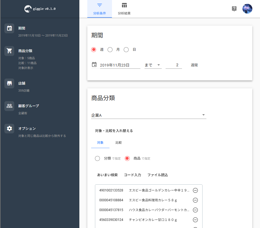Click the date field showing 2019年11月23日
260x228 pixels.
120,65
